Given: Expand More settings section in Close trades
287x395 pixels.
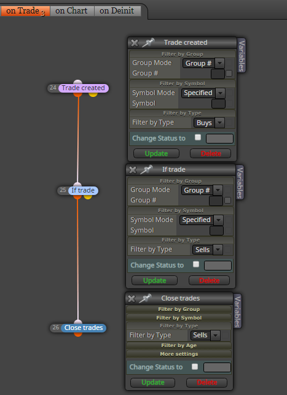Looking at the screenshot, I should [x=179, y=354].
